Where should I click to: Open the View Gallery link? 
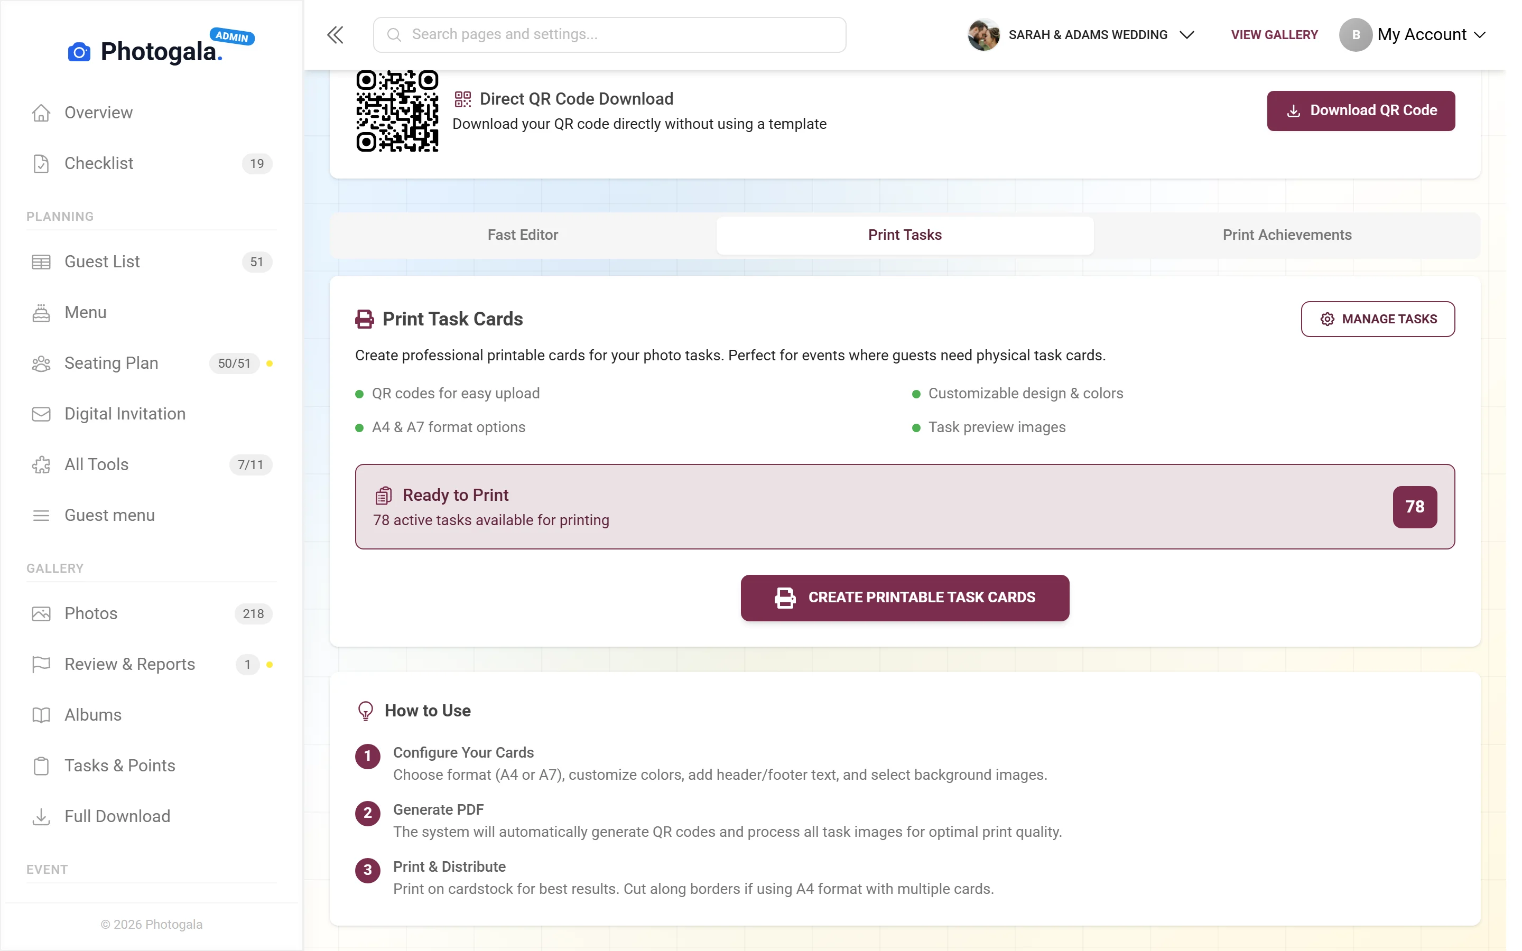click(1274, 34)
